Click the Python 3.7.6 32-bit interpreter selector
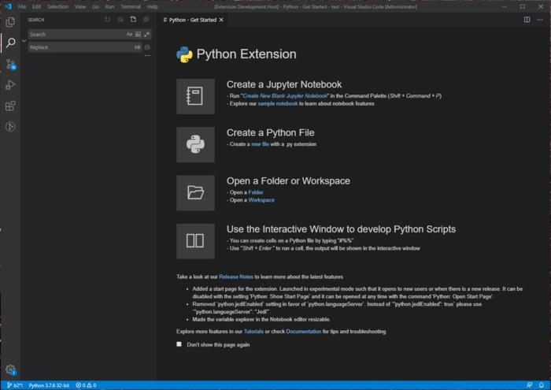Screen dimensions: 551x390 (x=49, y=385)
